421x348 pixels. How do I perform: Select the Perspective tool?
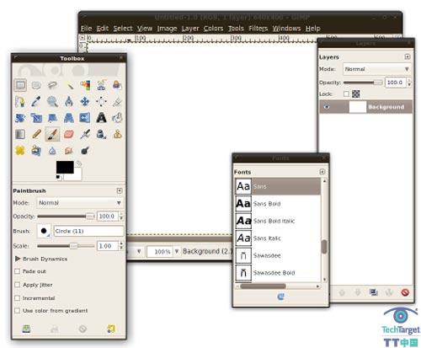point(69,118)
